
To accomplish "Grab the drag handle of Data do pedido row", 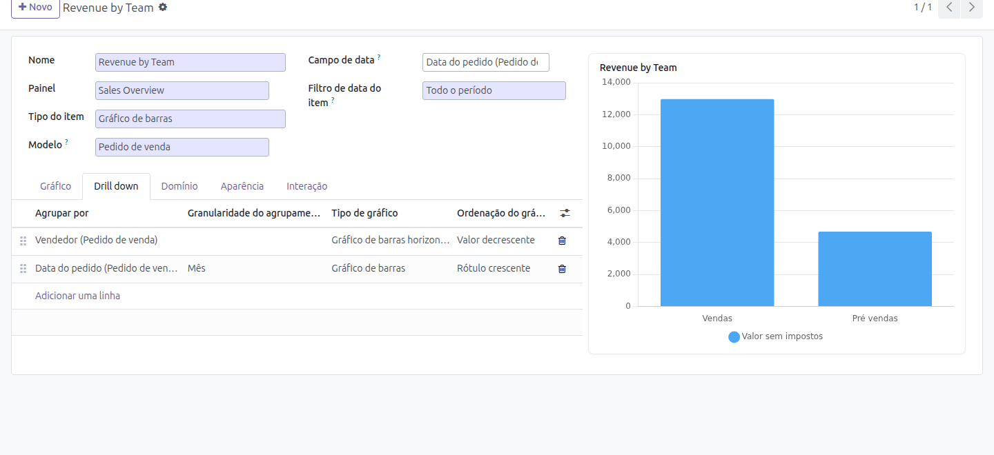I will point(23,269).
